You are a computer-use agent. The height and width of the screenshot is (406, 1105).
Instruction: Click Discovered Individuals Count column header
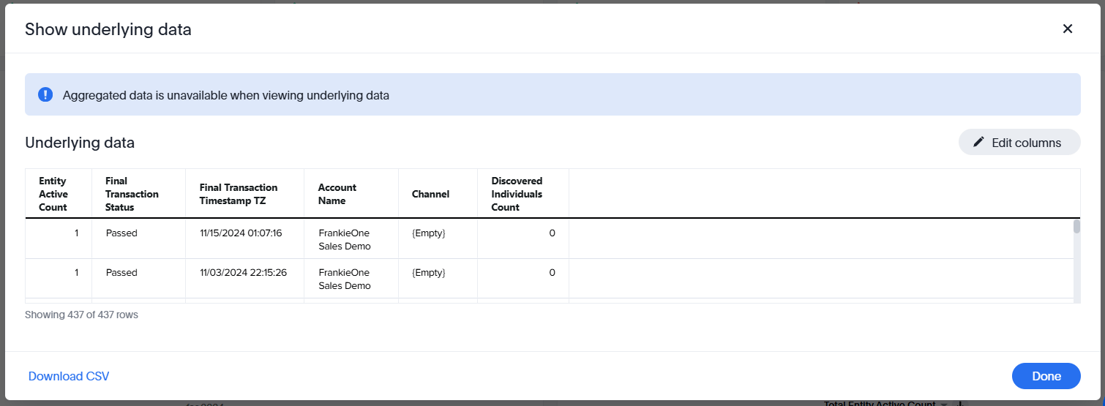[517, 194]
